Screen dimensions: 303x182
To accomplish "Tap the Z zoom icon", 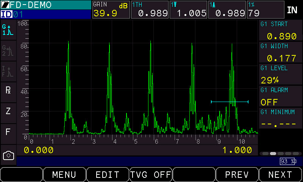I will [8, 113].
